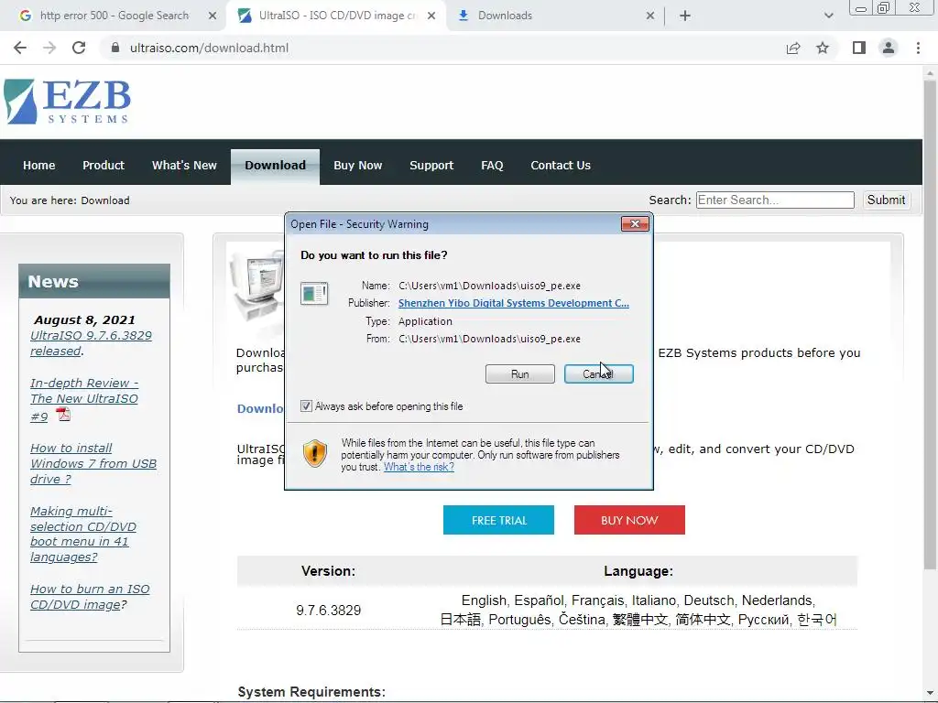Click the browser forward arrow
This screenshot has width=938, height=703.
point(49,48)
